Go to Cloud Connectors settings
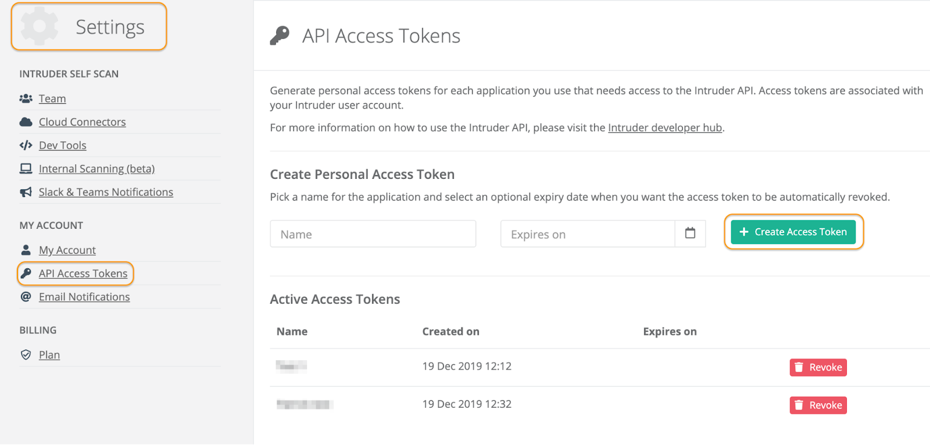This screenshot has height=445, width=930. (82, 122)
